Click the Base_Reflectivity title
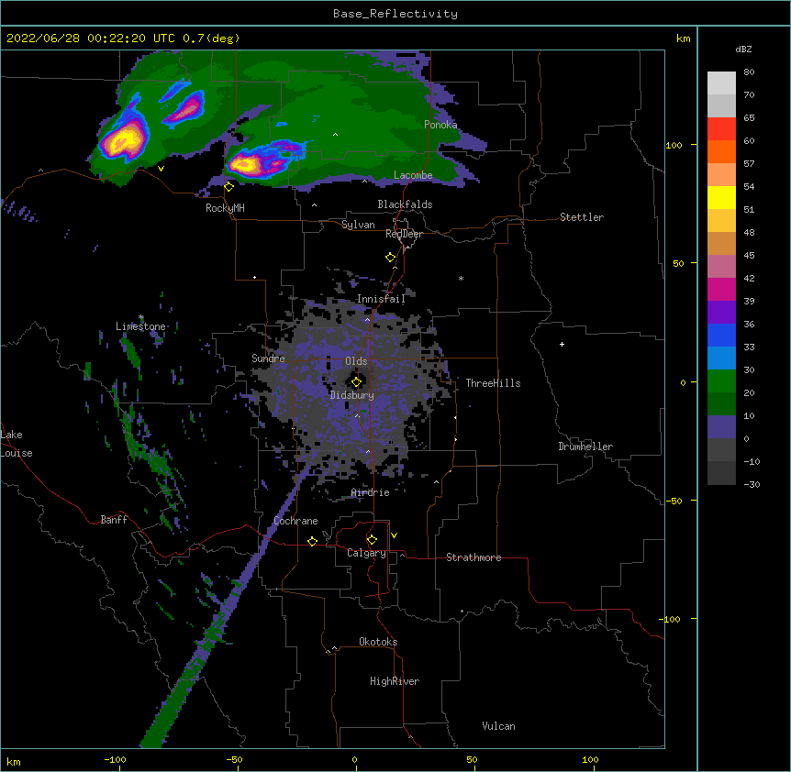The image size is (791, 772). tap(395, 14)
